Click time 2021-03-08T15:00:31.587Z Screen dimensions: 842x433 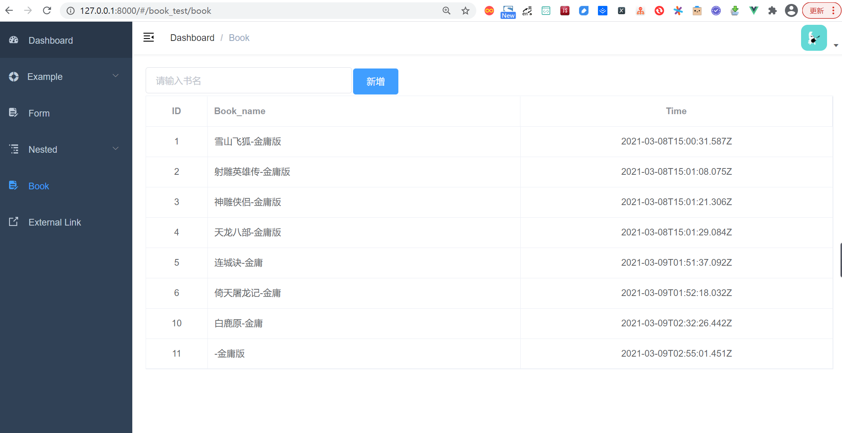pyautogui.click(x=676, y=141)
